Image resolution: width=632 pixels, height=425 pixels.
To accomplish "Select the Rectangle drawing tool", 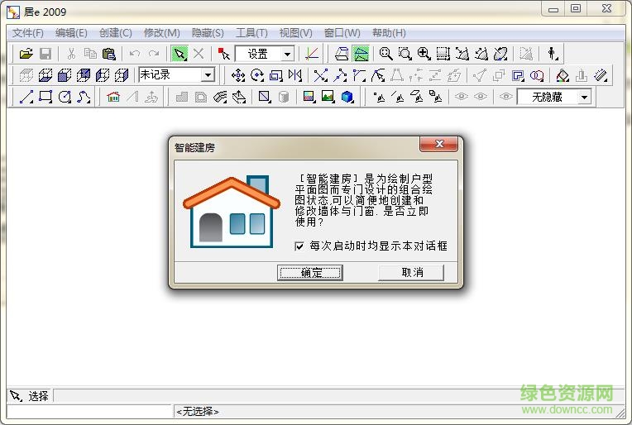I will (x=45, y=97).
